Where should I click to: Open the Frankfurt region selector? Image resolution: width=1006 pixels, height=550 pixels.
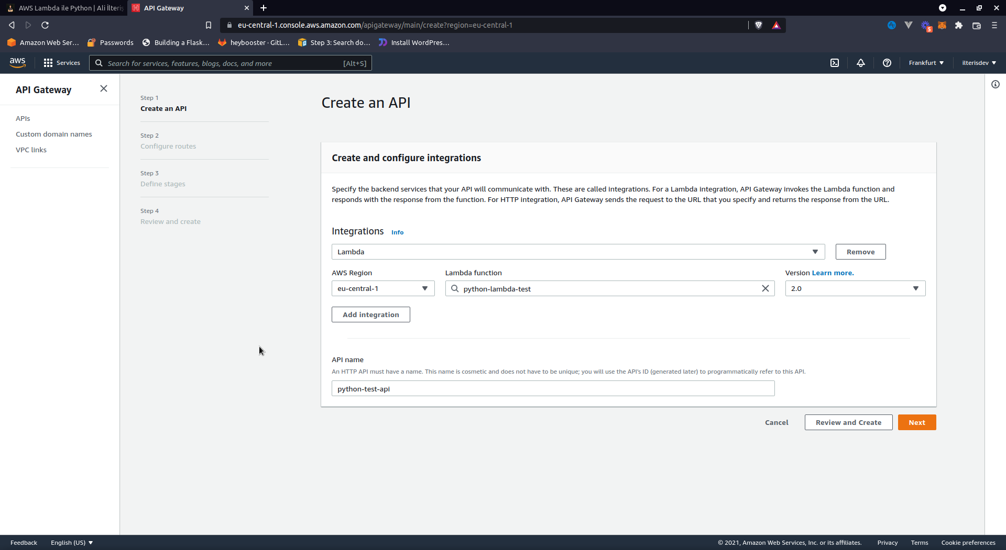pyautogui.click(x=926, y=63)
